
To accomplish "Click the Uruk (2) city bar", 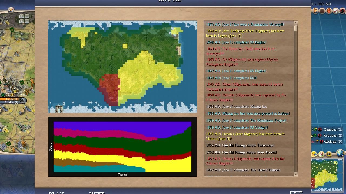I will pos(10,99).
